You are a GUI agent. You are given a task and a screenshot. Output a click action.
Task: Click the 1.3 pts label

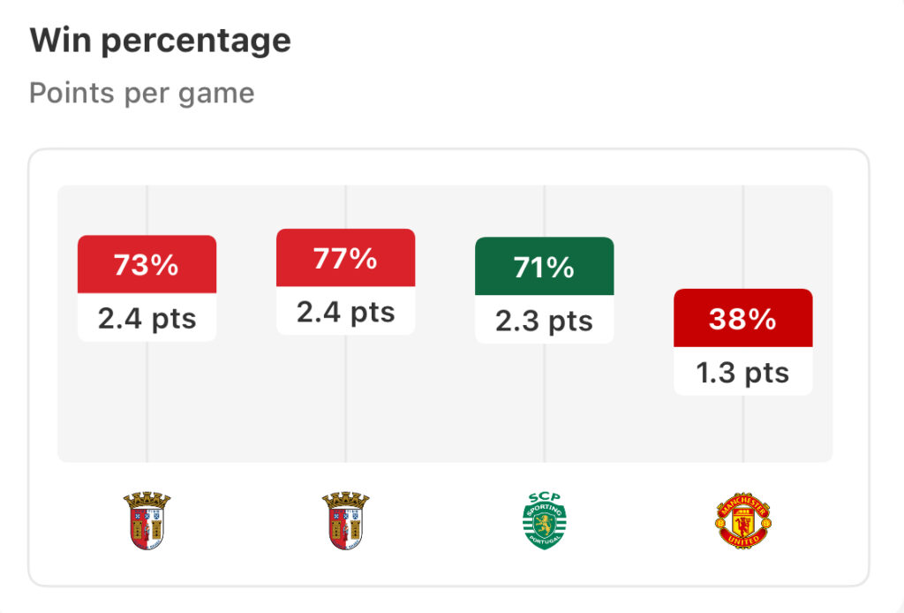pyautogui.click(x=742, y=373)
